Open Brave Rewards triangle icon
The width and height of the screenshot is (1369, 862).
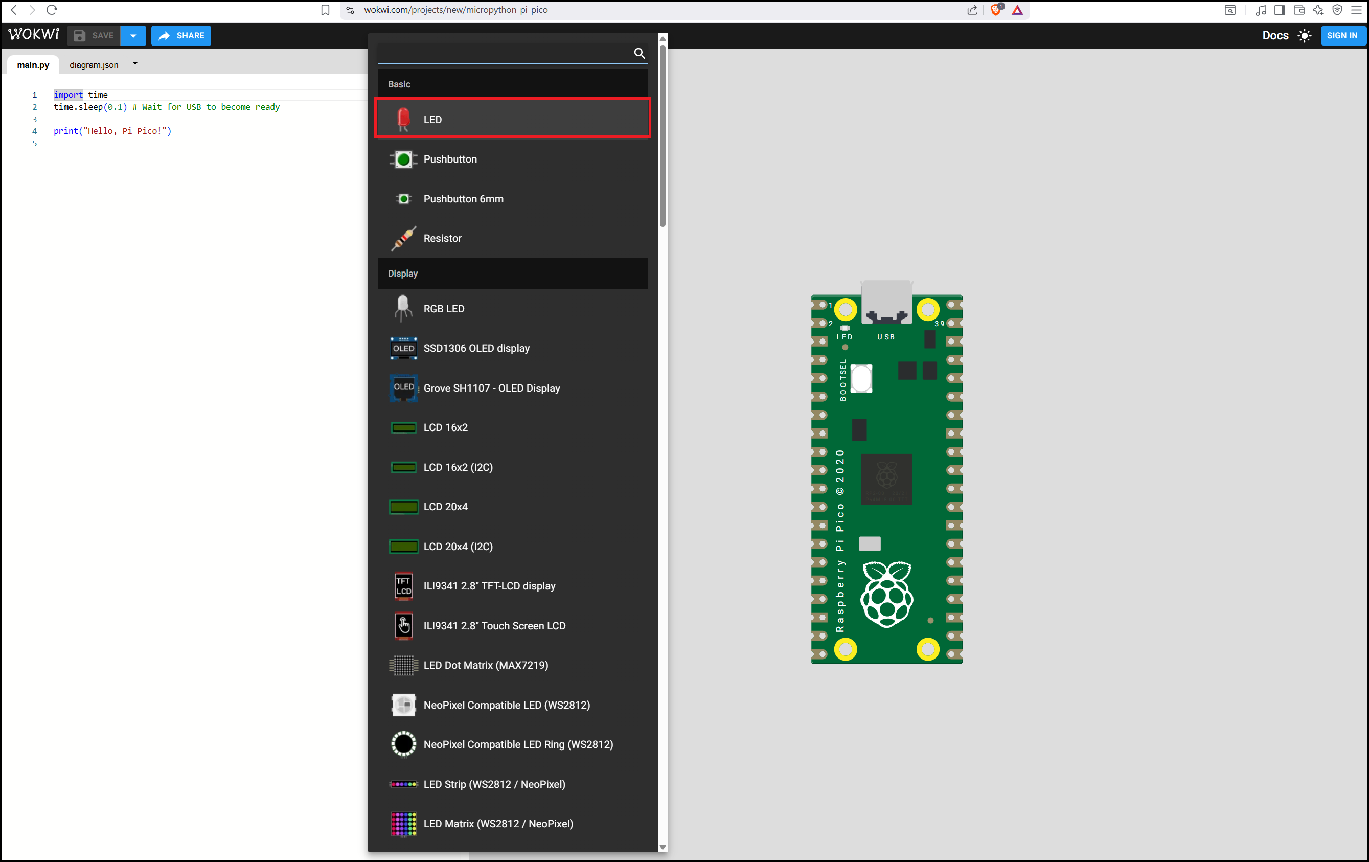1017,10
